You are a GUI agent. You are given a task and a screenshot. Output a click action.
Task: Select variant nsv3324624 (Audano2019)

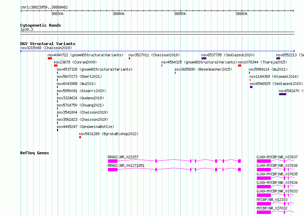(x=80, y=98)
